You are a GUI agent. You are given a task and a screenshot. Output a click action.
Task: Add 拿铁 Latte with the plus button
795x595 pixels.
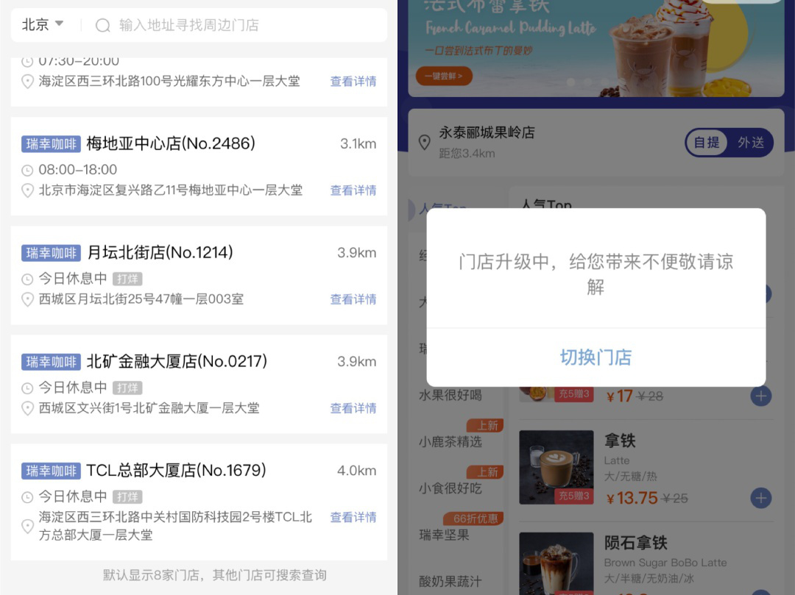click(760, 498)
